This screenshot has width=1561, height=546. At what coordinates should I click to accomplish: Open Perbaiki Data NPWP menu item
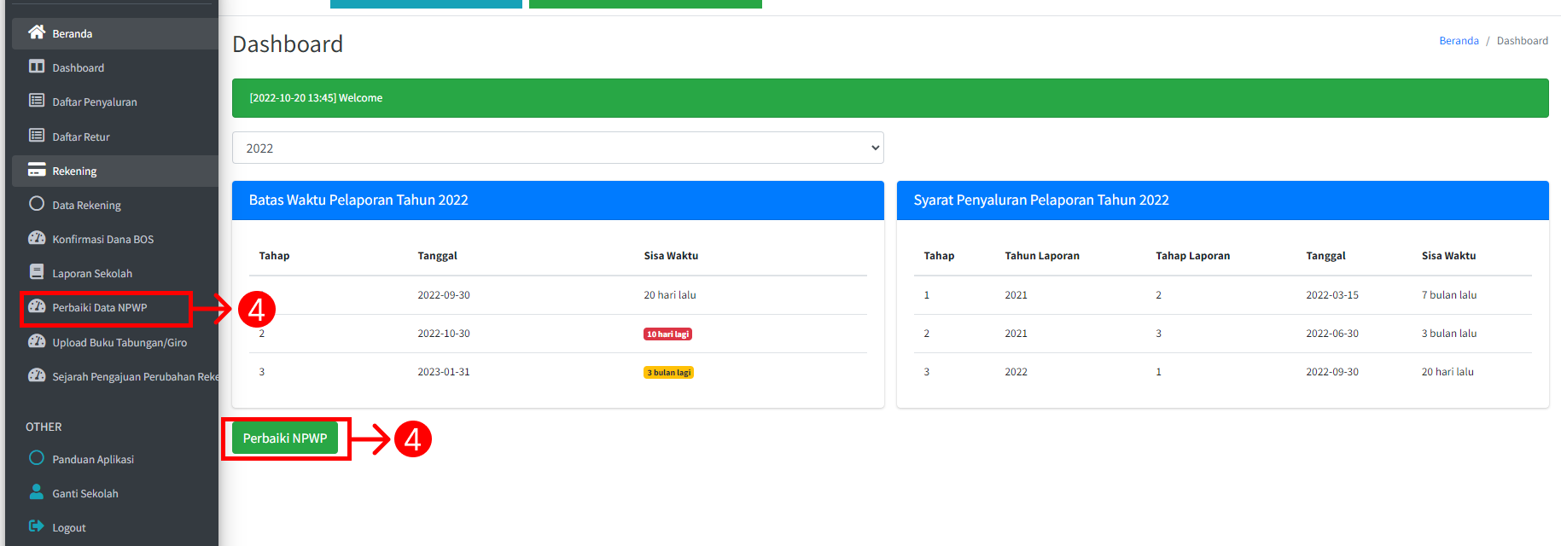[x=106, y=308]
